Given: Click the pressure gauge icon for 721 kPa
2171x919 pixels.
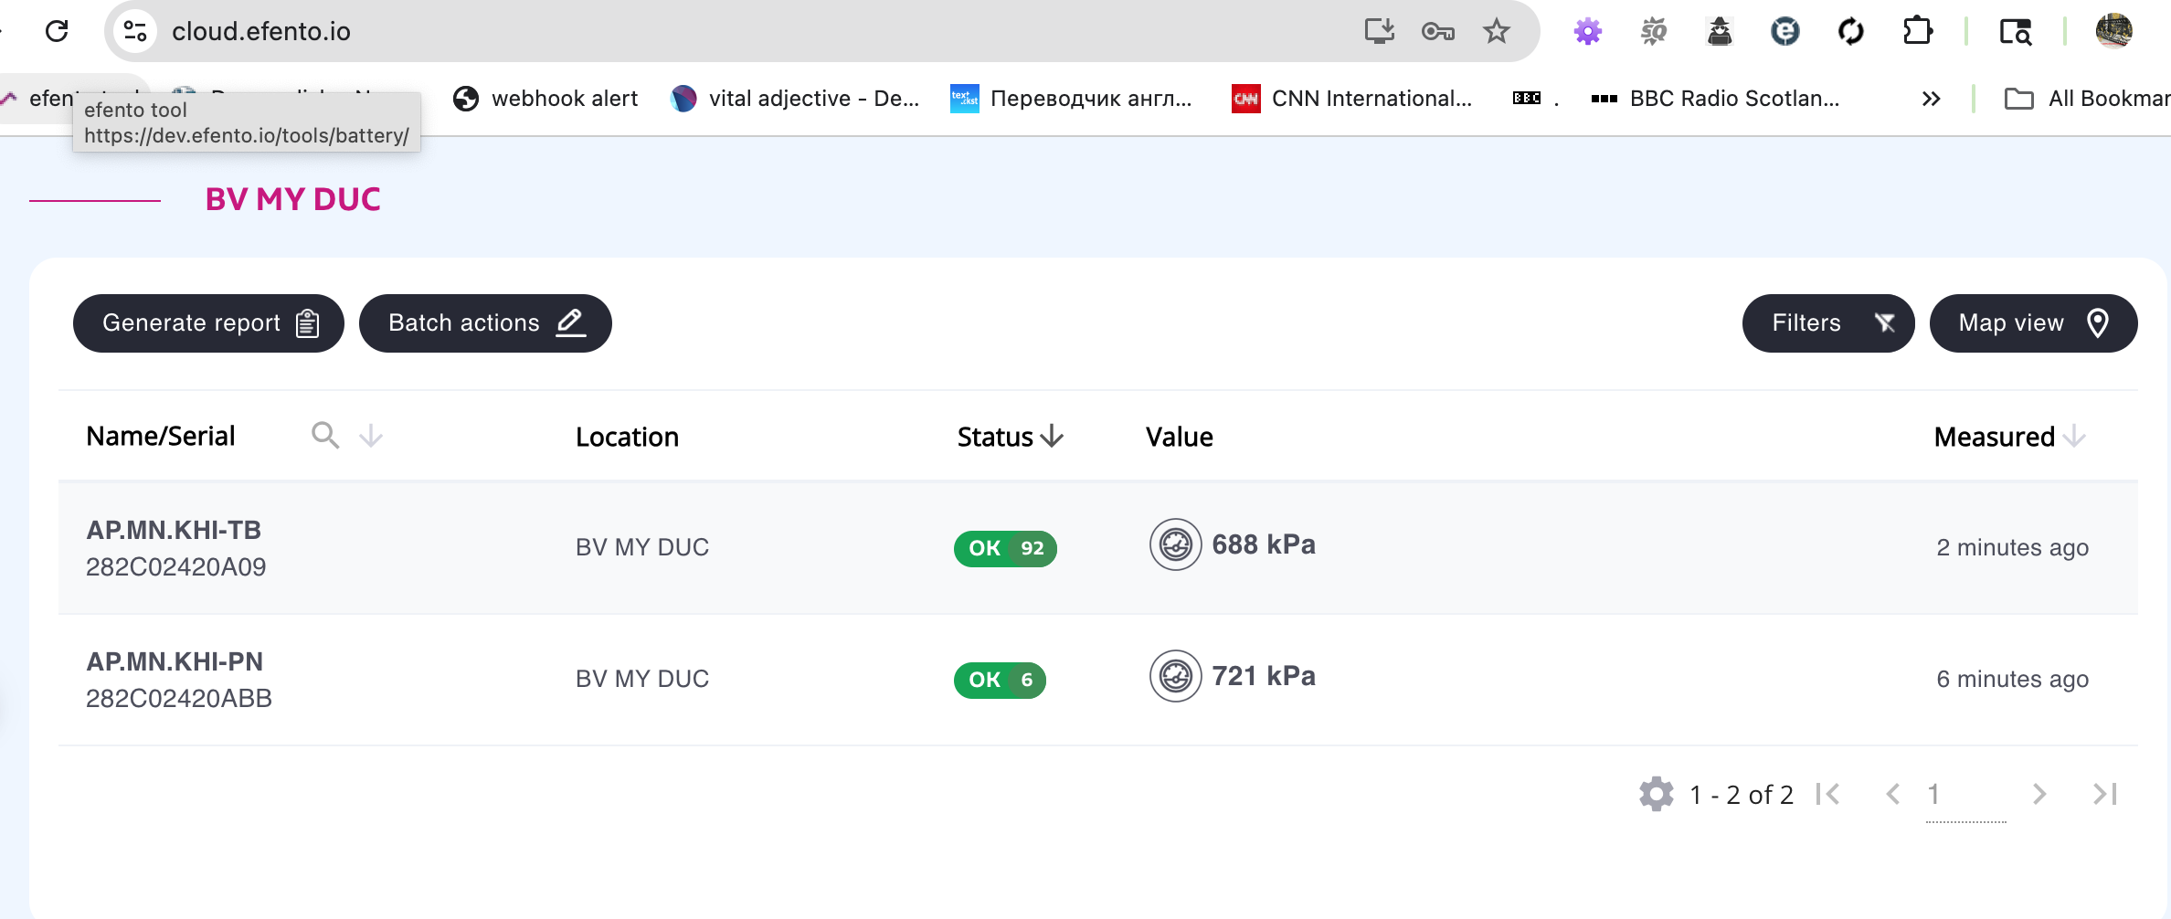Looking at the screenshot, I should (x=1175, y=677).
